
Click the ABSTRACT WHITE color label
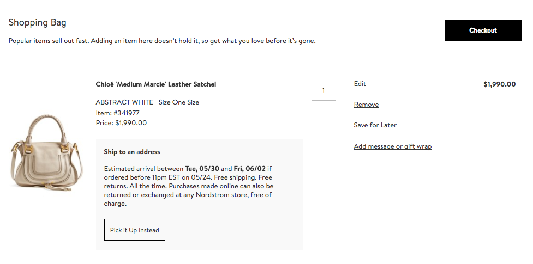(124, 102)
